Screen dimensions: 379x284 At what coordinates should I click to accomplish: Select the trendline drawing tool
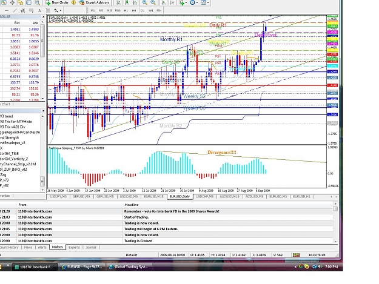click(x=15, y=10)
